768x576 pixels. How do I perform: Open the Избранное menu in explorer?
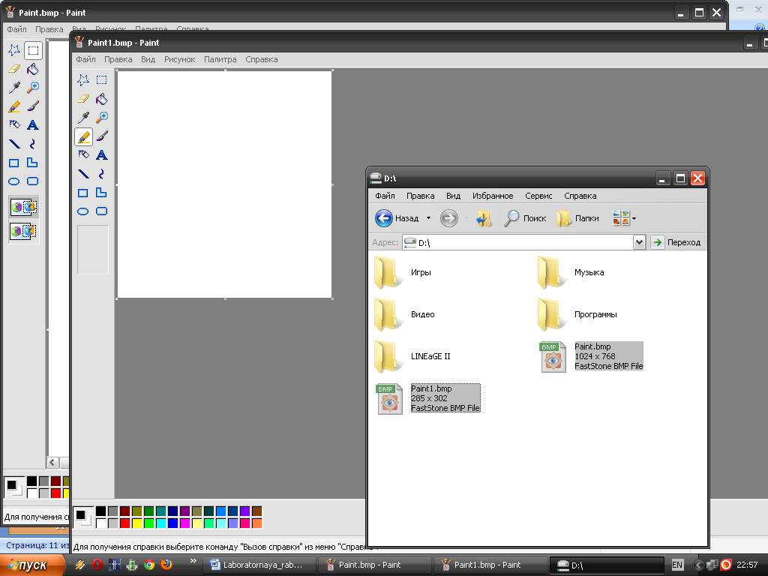(x=493, y=196)
